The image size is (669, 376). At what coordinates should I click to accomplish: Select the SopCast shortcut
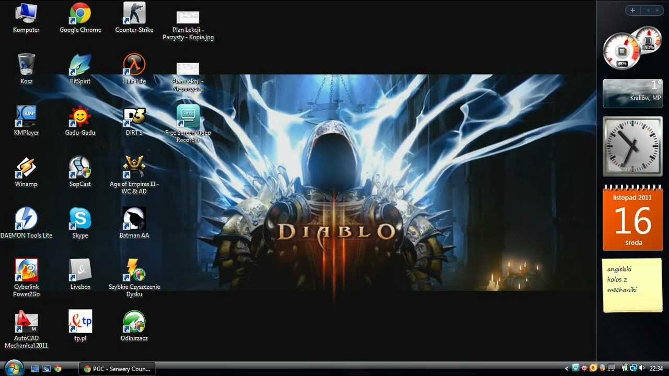80,172
